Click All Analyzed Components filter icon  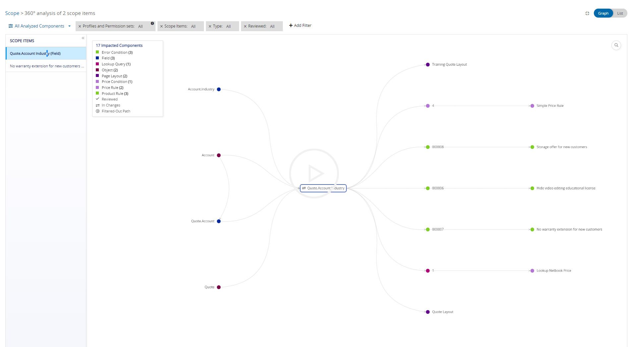click(11, 26)
